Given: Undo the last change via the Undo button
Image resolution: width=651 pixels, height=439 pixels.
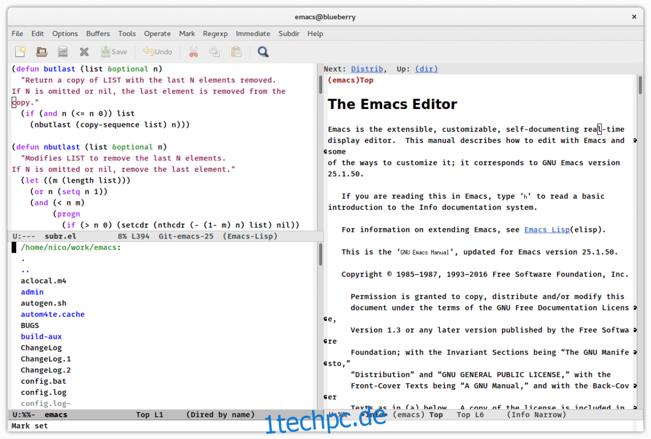Looking at the screenshot, I should [158, 52].
